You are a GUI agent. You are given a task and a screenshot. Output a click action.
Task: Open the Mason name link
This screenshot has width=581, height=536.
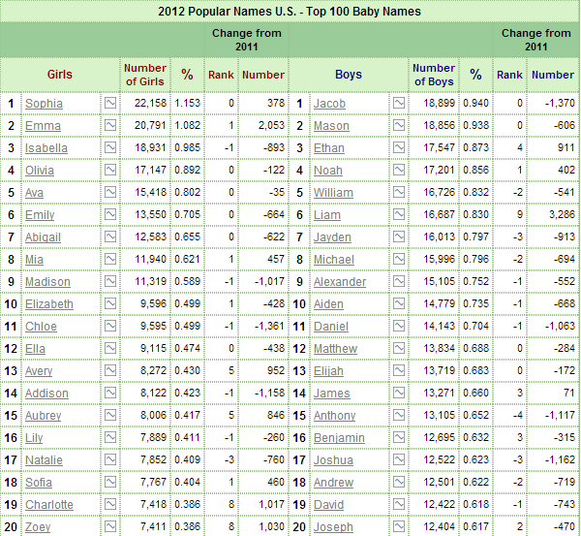pyautogui.click(x=332, y=126)
